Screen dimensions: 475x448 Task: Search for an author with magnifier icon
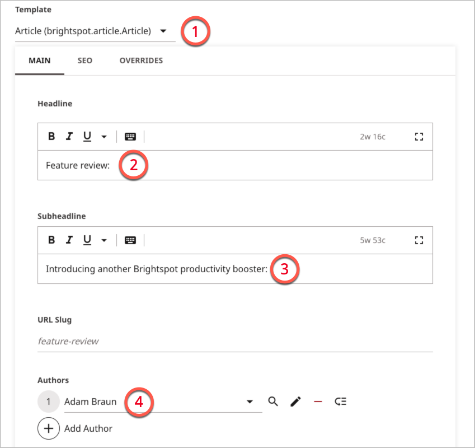273,402
